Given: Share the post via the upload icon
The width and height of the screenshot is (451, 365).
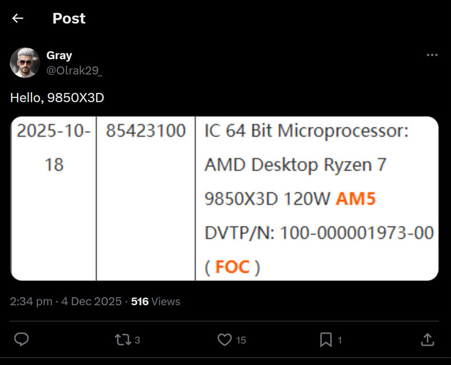Looking at the screenshot, I should [427, 340].
